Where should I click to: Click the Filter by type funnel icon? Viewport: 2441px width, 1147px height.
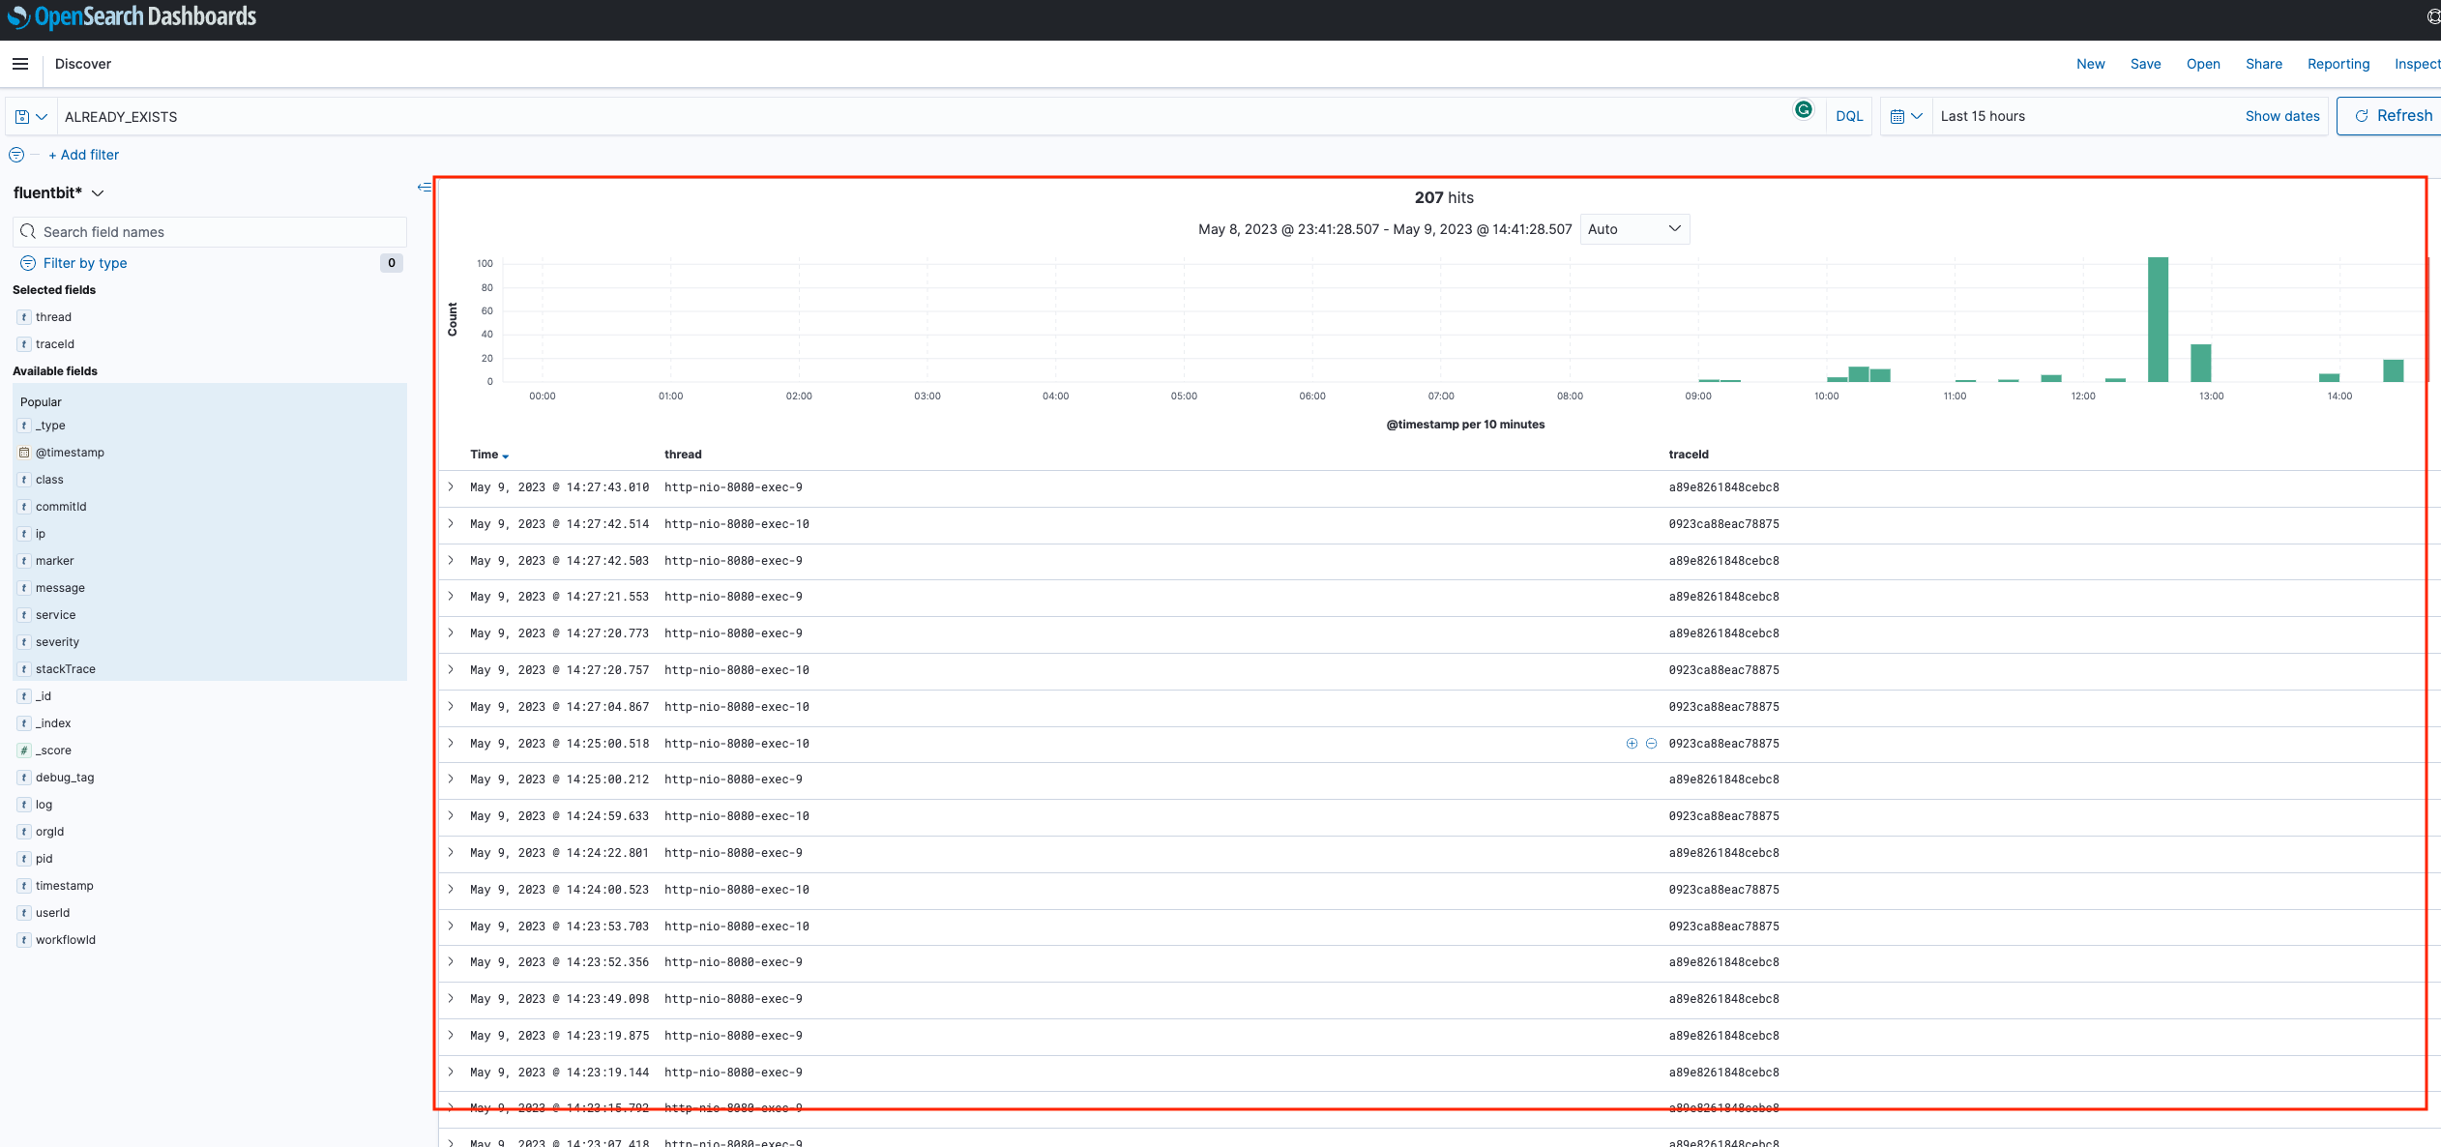(x=27, y=262)
